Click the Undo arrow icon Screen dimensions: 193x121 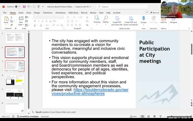click(x=28, y=7)
